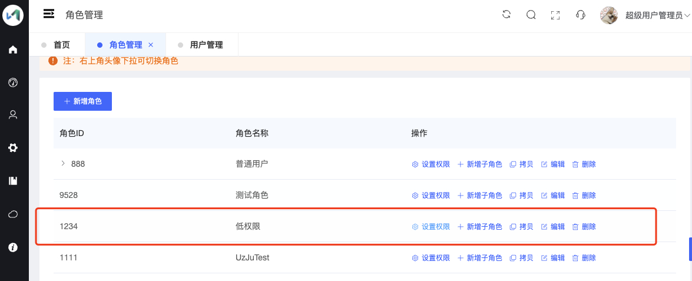
Task: Expand role 888 row
Action: tap(63, 164)
